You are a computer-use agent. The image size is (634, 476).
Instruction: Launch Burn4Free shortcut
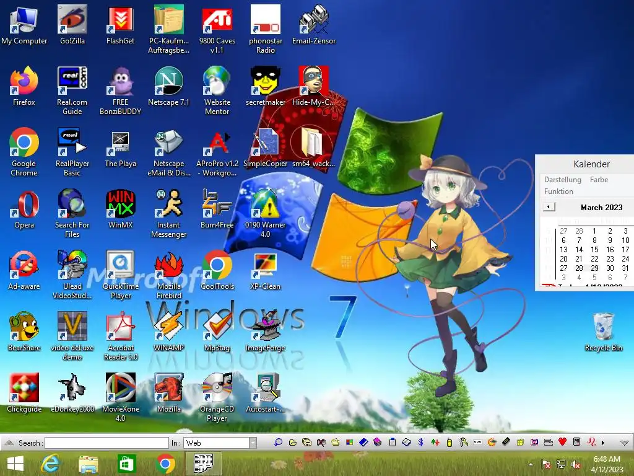[217, 209]
